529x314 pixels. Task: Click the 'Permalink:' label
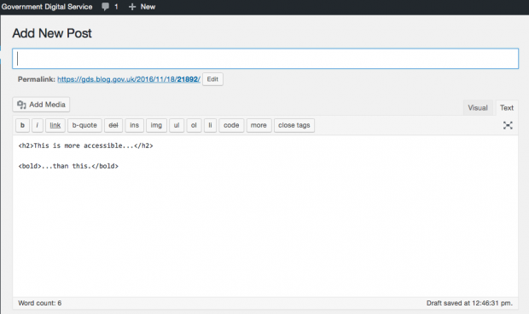pos(37,79)
